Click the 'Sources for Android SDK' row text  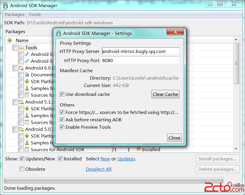[57, 149]
